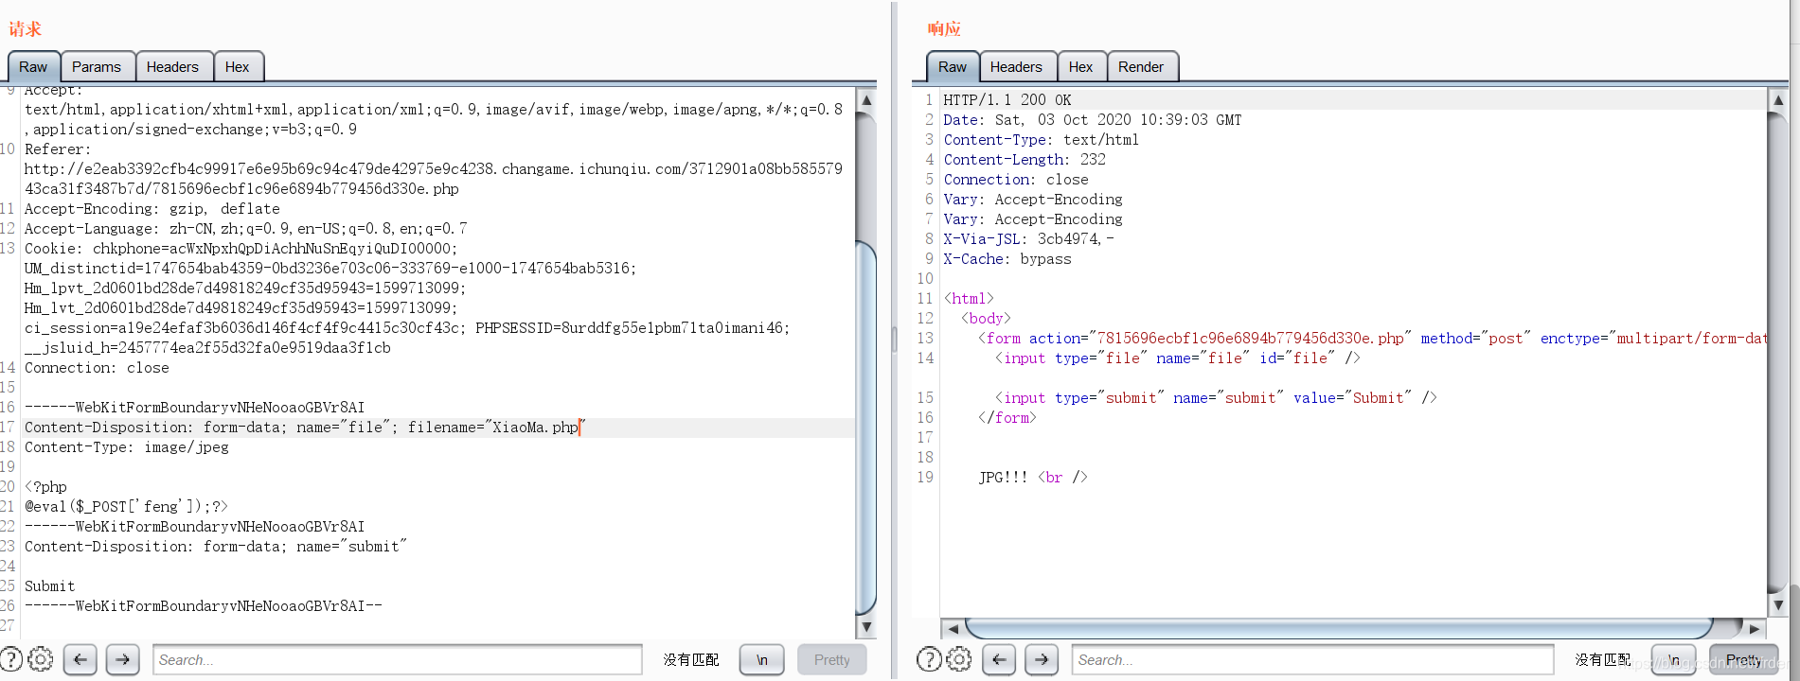This screenshot has width=1800, height=681.
Task: Select request Raw tab
Action: click(33, 66)
